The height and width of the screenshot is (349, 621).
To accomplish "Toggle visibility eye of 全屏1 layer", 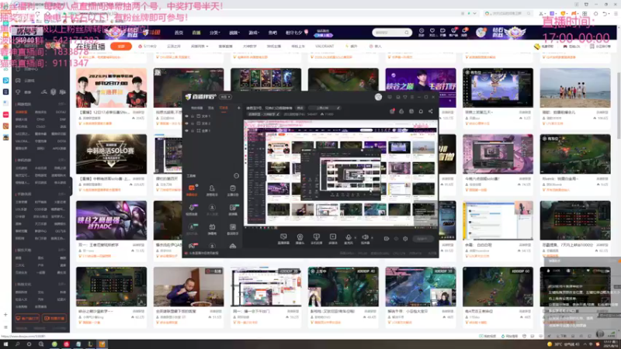I will (186, 130).
